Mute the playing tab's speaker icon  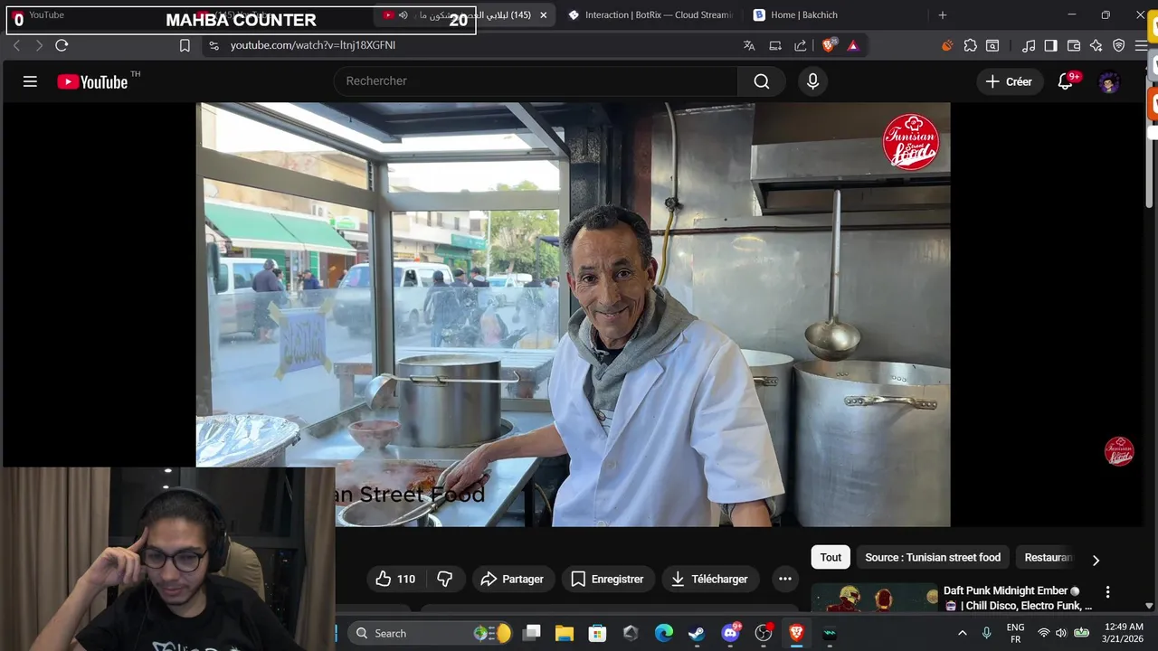403,15
